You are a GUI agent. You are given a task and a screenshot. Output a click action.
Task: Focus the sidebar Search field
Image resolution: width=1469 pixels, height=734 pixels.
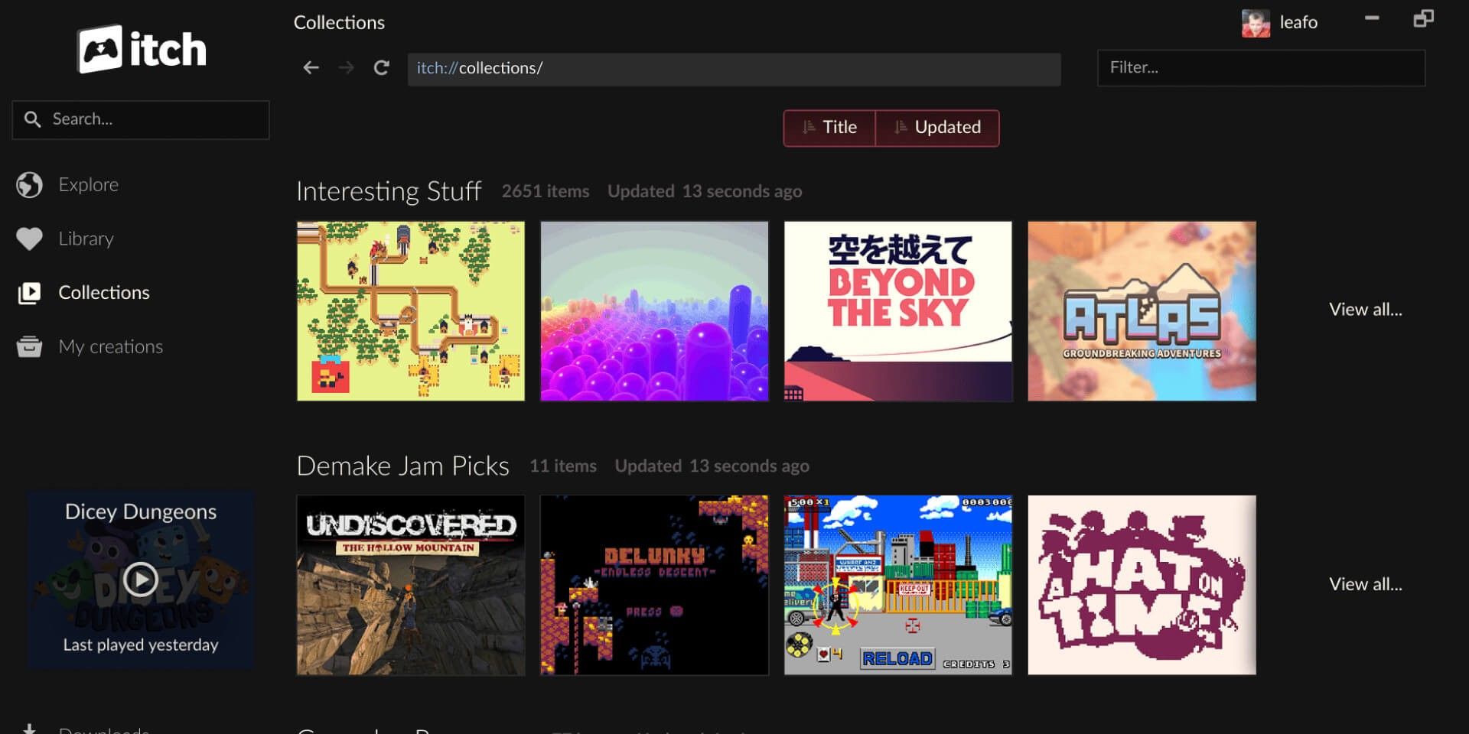(x=141, y=120)
